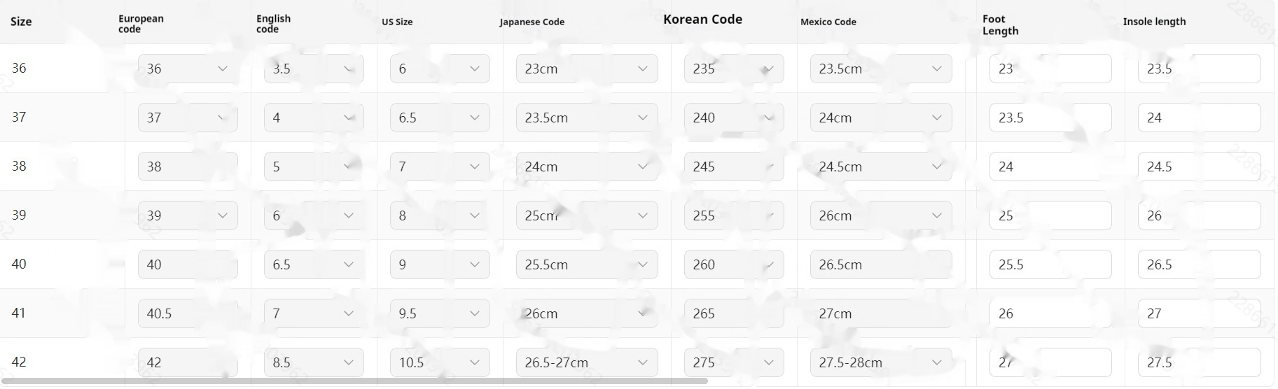Open US Size dropdown showing 6.5

(440, 118)
